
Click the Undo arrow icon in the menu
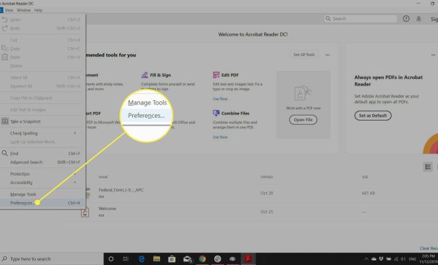[5, 19]
